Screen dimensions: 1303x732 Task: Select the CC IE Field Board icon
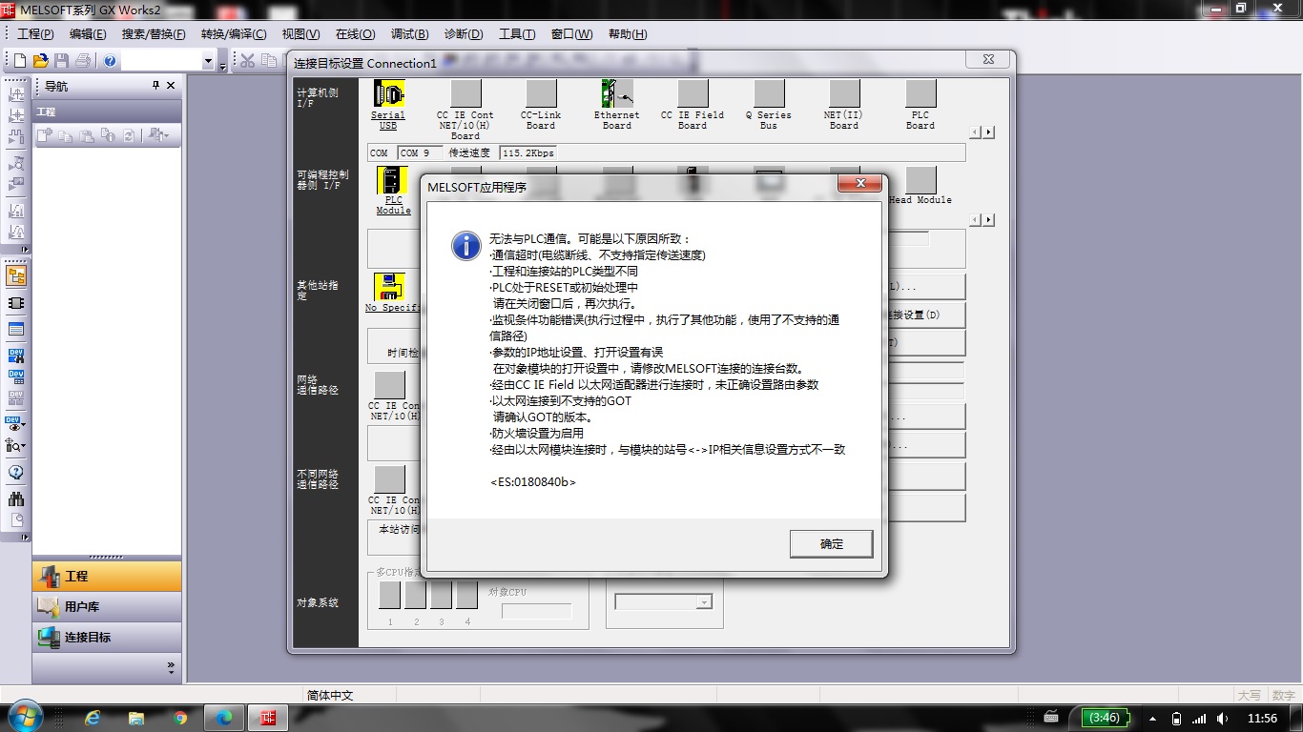pos(693,94)
